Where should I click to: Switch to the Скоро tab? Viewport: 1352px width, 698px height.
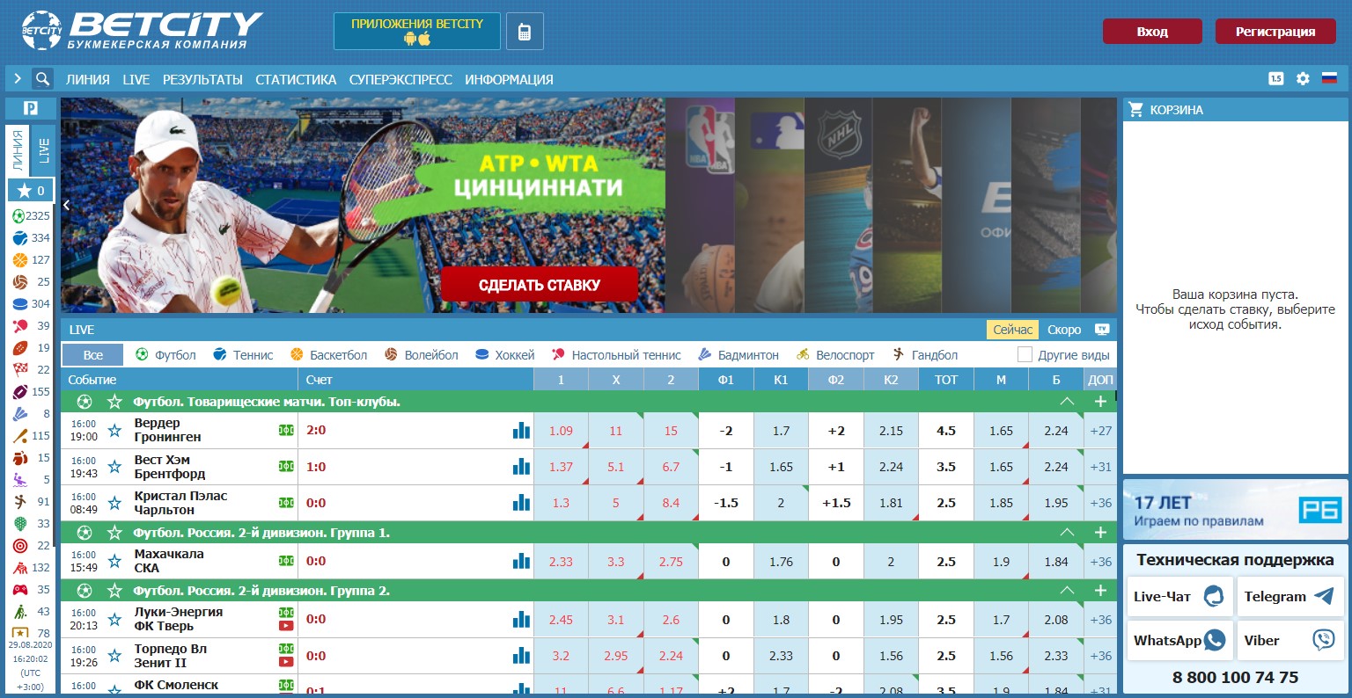(x=1064, y=330)
